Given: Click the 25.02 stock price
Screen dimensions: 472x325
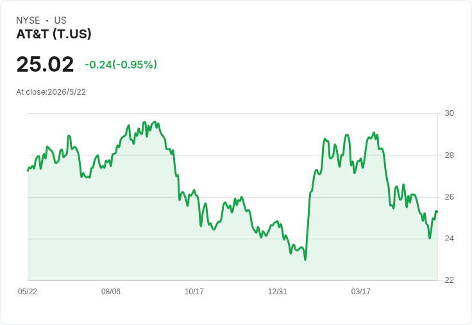Looking at the screenshot, I should 45,64.
